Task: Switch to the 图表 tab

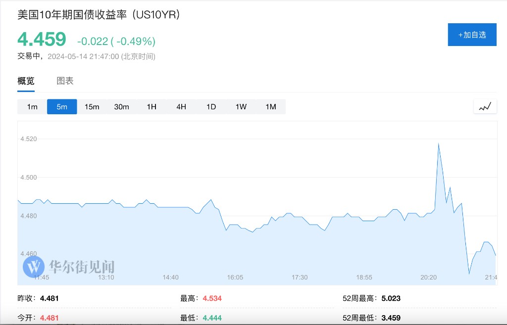Action: (65, 81)
